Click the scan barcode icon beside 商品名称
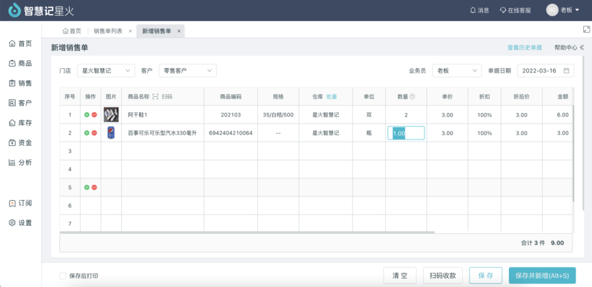This screenshot has width=592, height=287. point(156,97)
